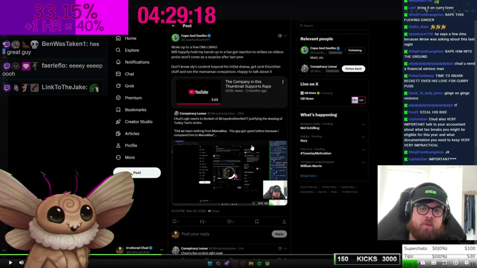Open Spotify icon in taskbar
477x268 pixels.
point(259,264)
